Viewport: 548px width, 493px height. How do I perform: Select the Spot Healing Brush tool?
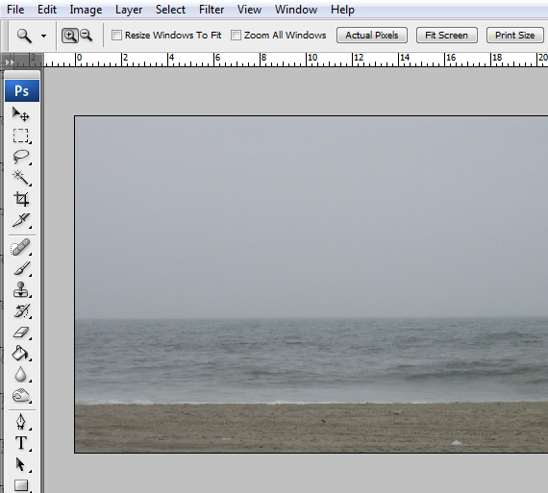tap(21, 248)
